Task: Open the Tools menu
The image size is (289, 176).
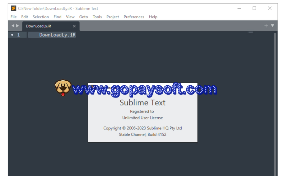Action: click(97, 17)
